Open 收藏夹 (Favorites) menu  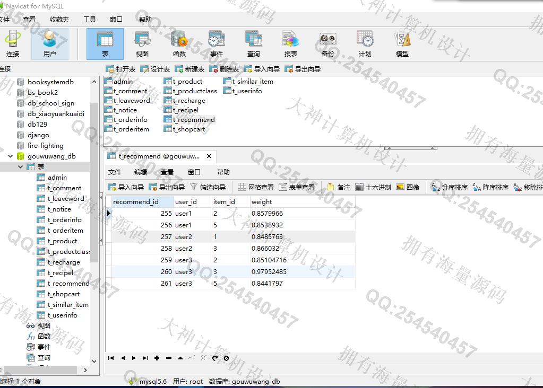(59, 20)
